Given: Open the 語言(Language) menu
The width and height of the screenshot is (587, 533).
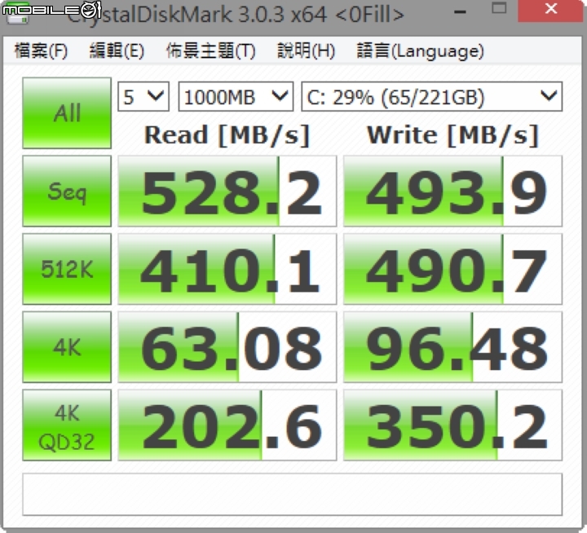Looking at the screenshot, I should (420, 51).
